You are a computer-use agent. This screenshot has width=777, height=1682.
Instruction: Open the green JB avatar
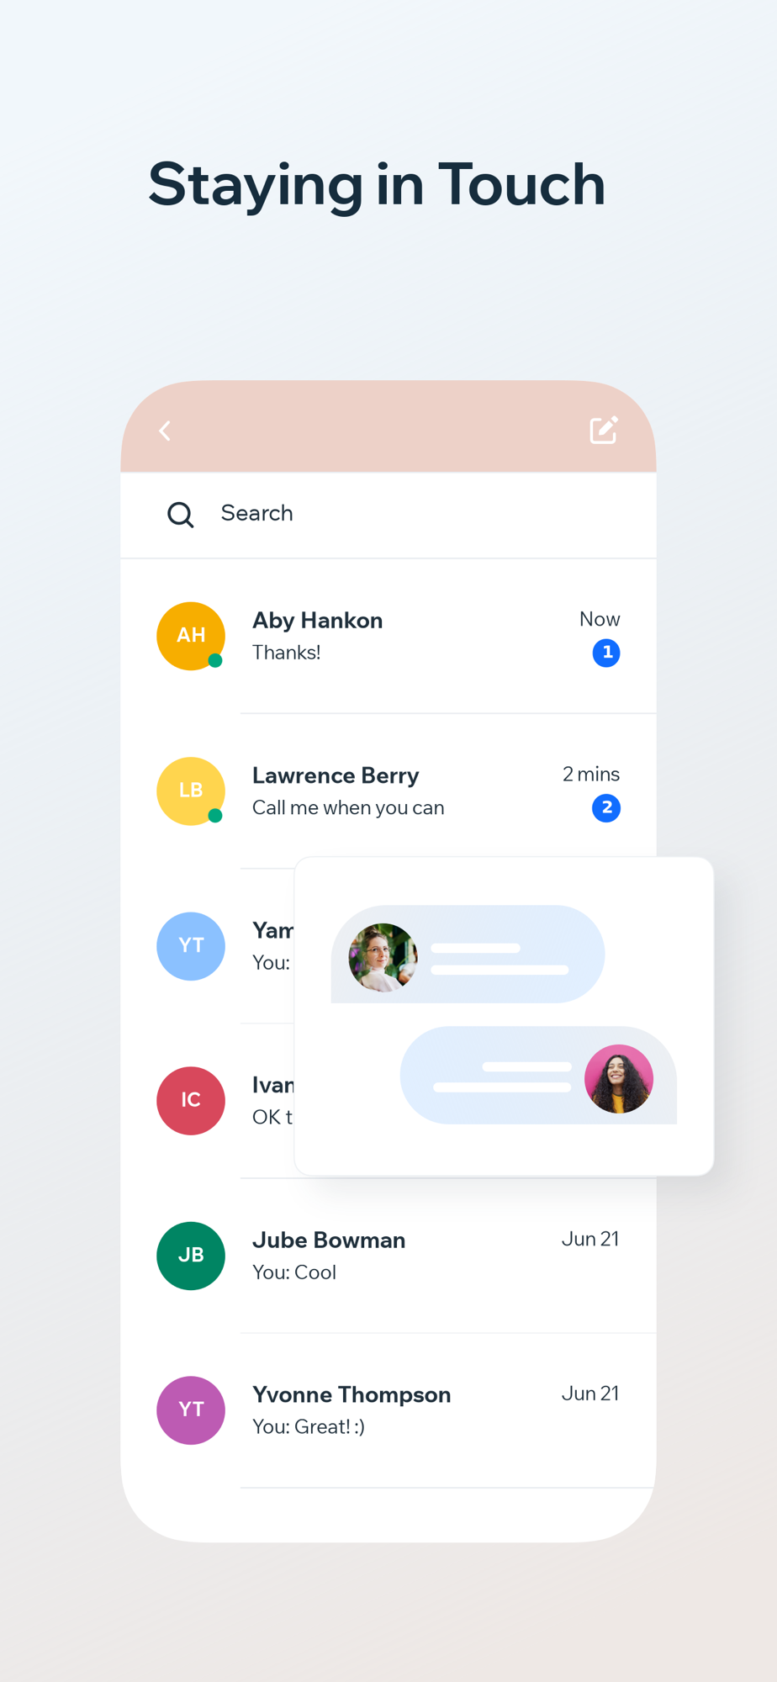191,1255
